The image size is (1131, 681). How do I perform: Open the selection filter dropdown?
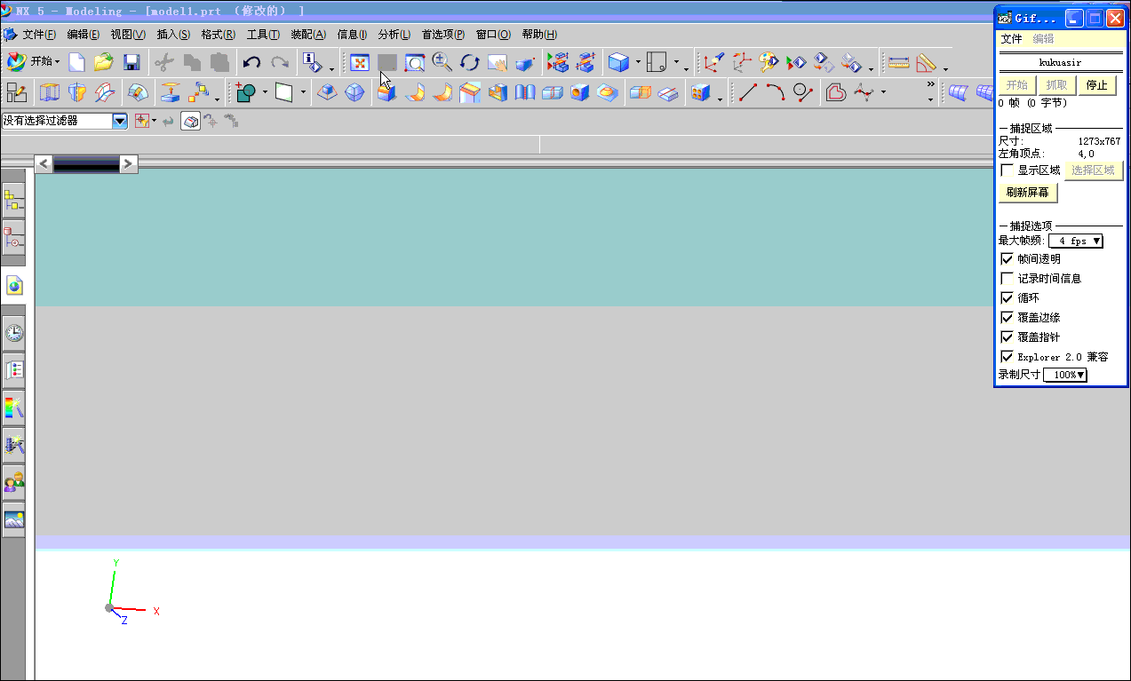tap(120, 121)
